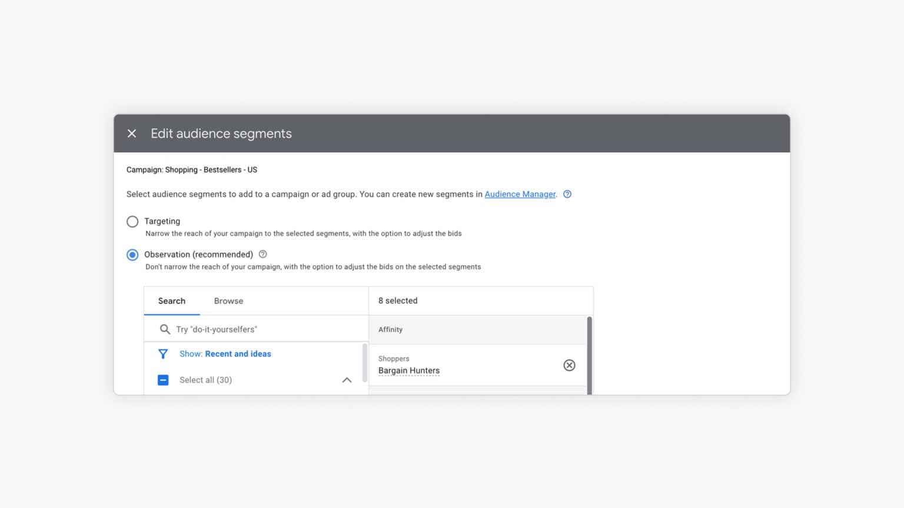Click the 8 selected panel header
Screen dimensions: 904x508
[x=398, y=300]
